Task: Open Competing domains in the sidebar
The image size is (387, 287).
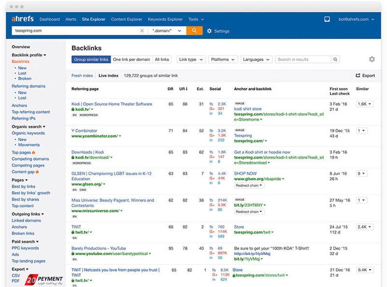Action: [x=30, y=159]
